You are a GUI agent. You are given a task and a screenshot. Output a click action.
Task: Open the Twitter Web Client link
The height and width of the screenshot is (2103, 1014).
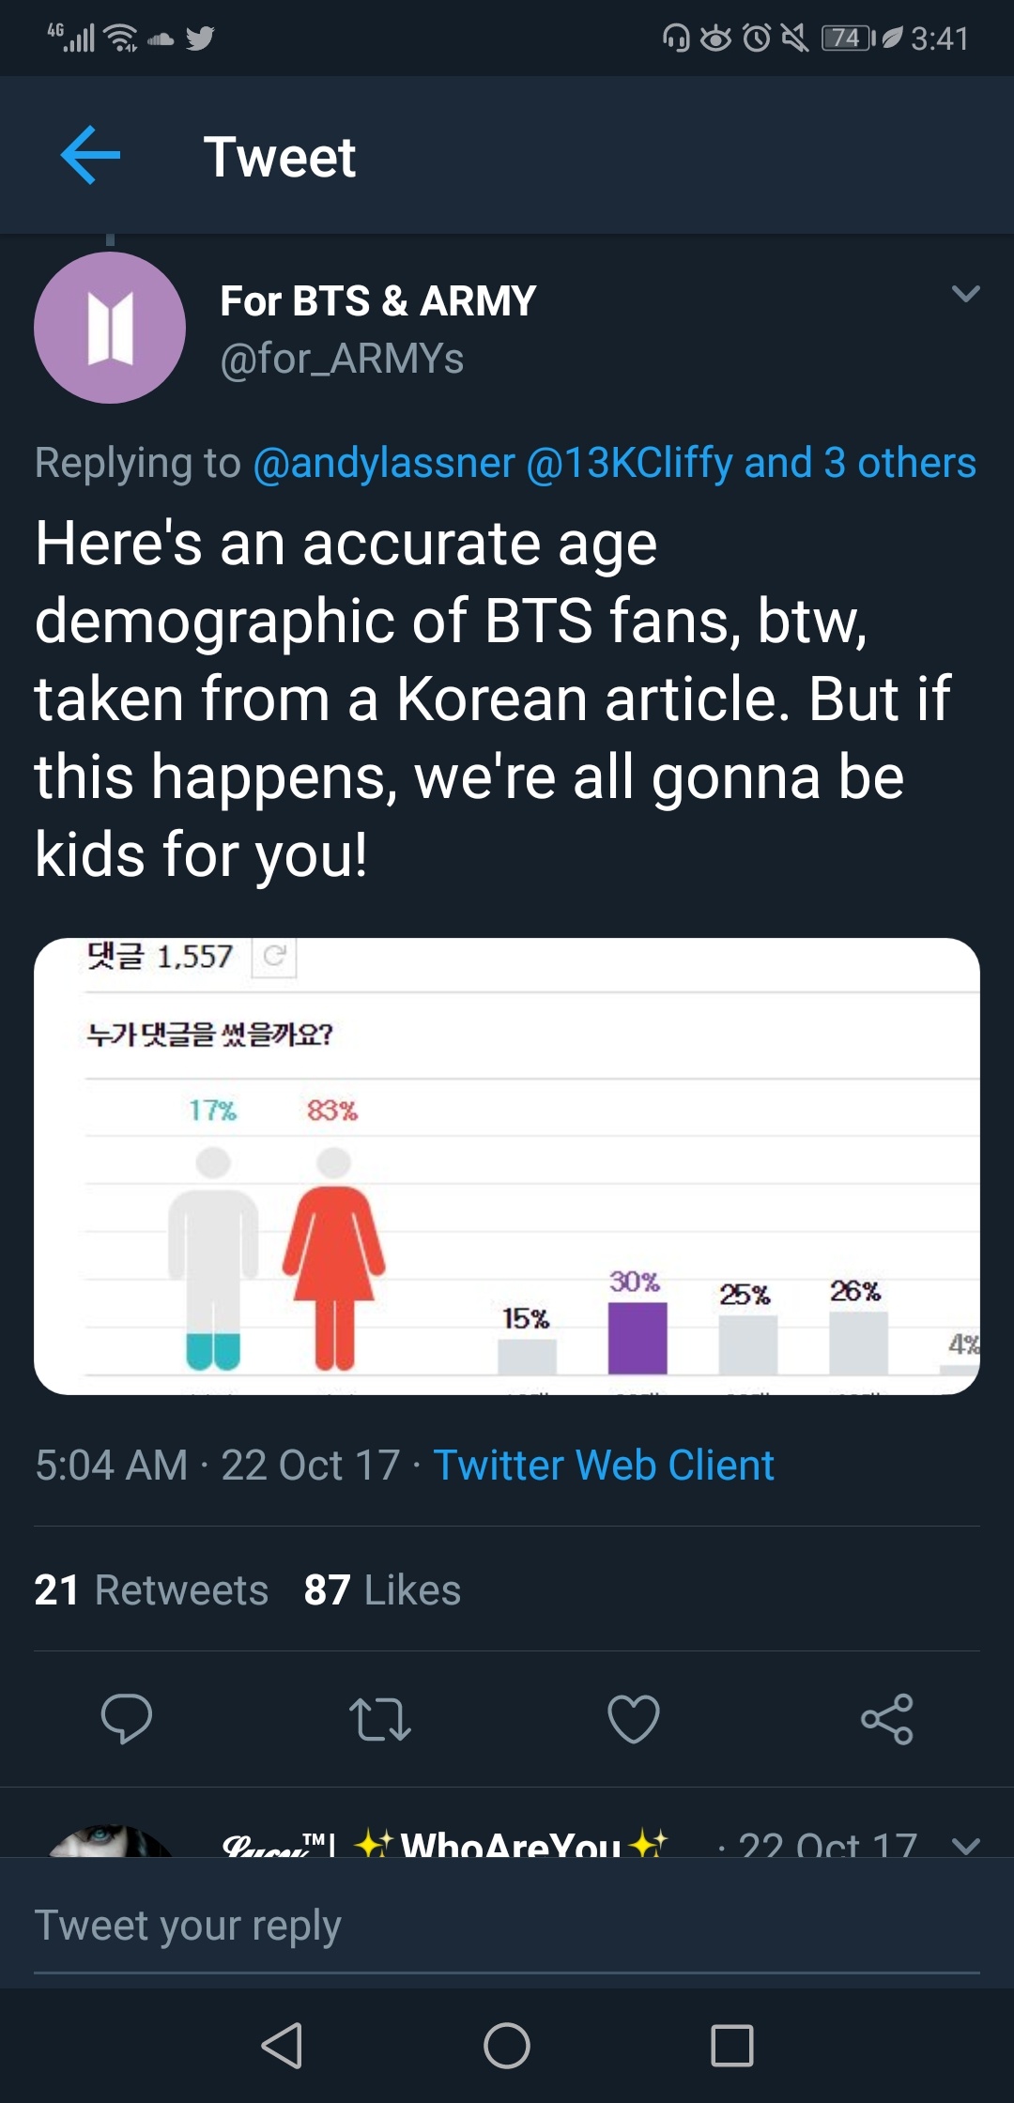coord(604,1465)
